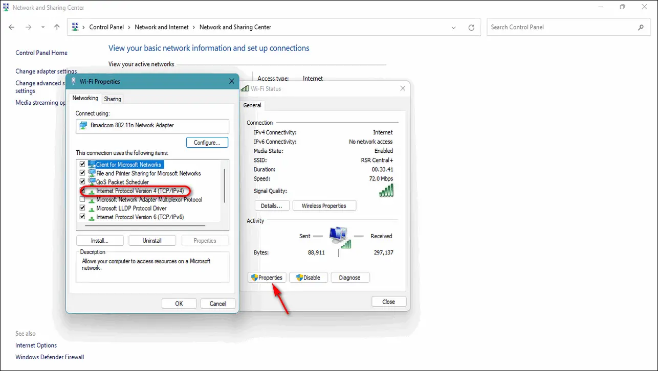Viewport: 658px width, 371px height.
Task: Open the recent locations dropdown beside the forward arrow
Action: (43, 27)
